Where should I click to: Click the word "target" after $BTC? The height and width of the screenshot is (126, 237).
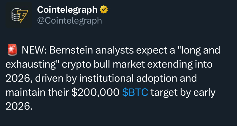[164, 92]
